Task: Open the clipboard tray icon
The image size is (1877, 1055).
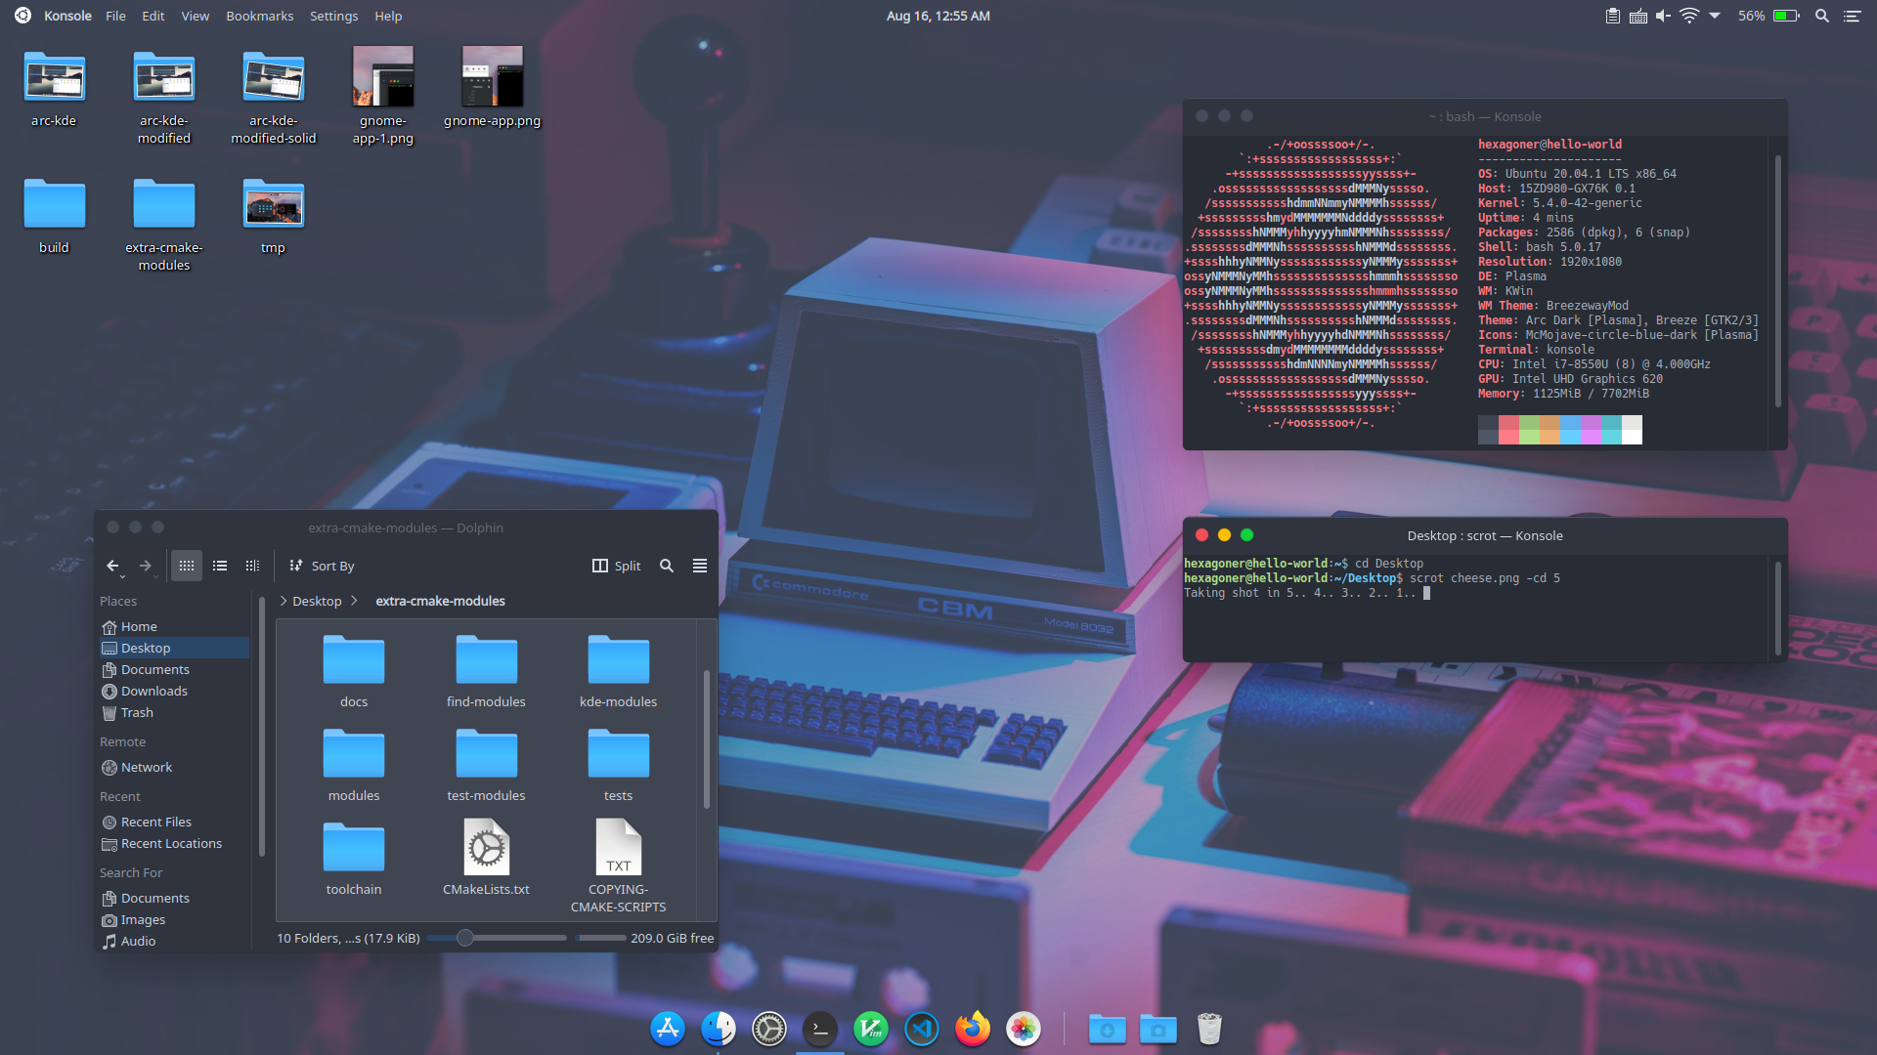Action: [1612, 16]
